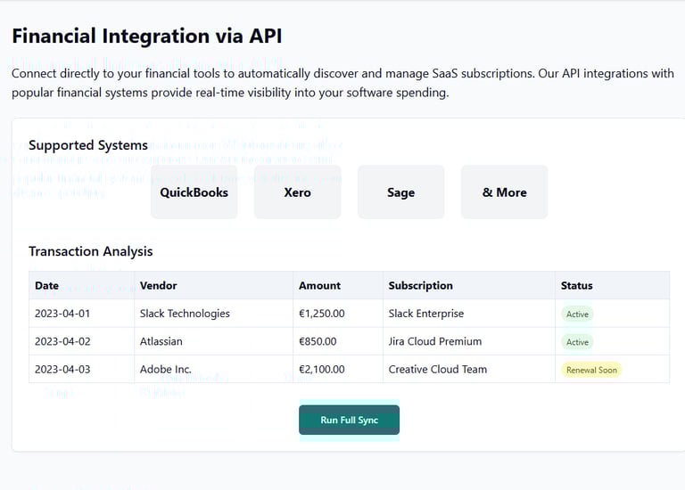Click Active badge in Atlassian row
685x490 pixels.
pos(577,342)
